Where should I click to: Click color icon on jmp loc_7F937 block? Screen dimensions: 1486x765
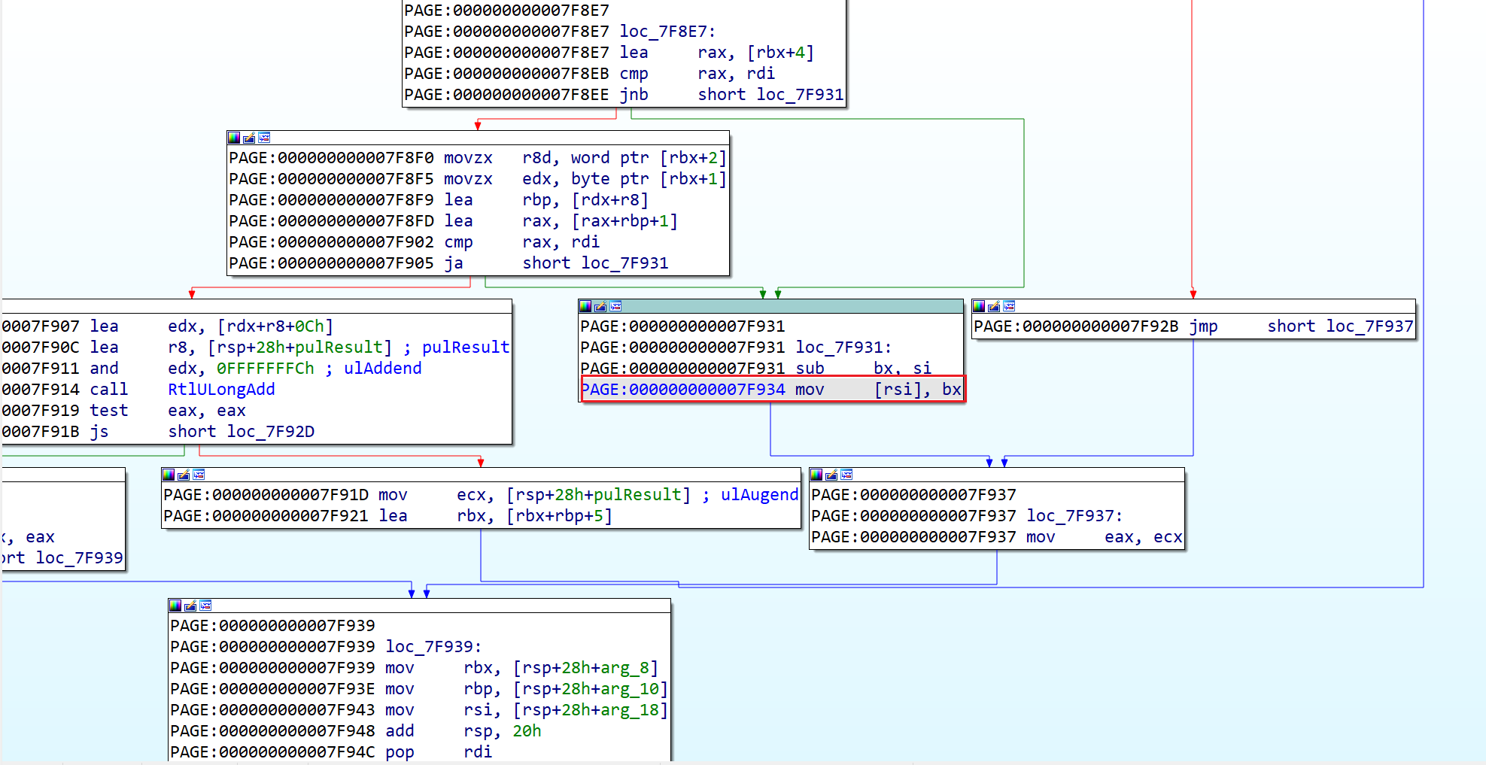[979, 306]
